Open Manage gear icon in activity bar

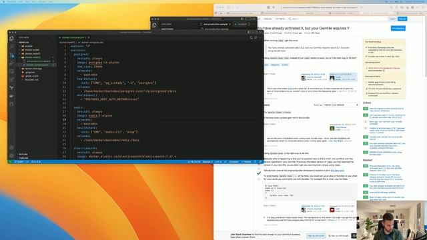tap(11, 155)
